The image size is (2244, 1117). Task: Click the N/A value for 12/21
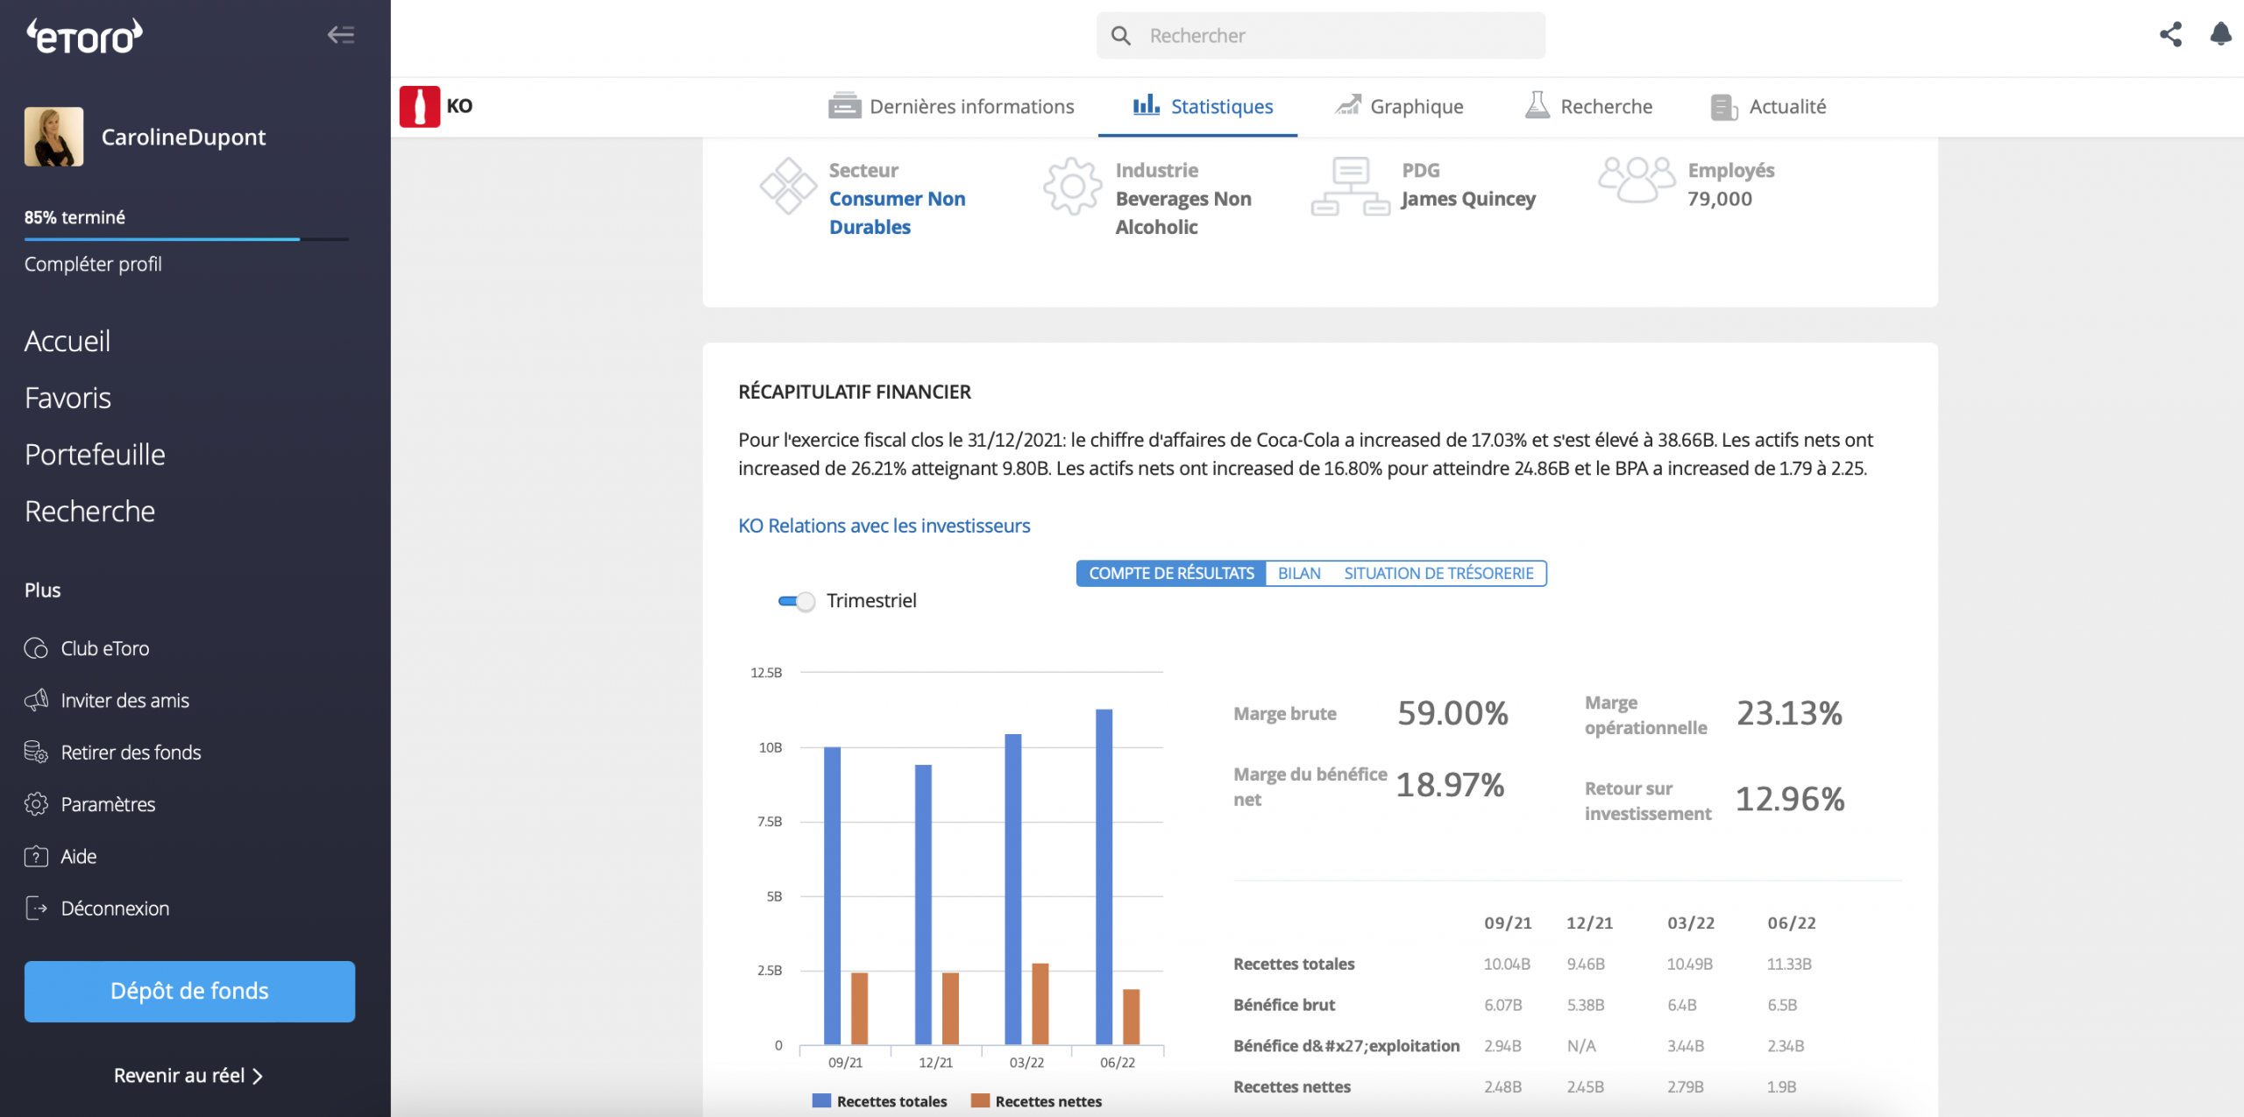(x=1581, y=1046)
